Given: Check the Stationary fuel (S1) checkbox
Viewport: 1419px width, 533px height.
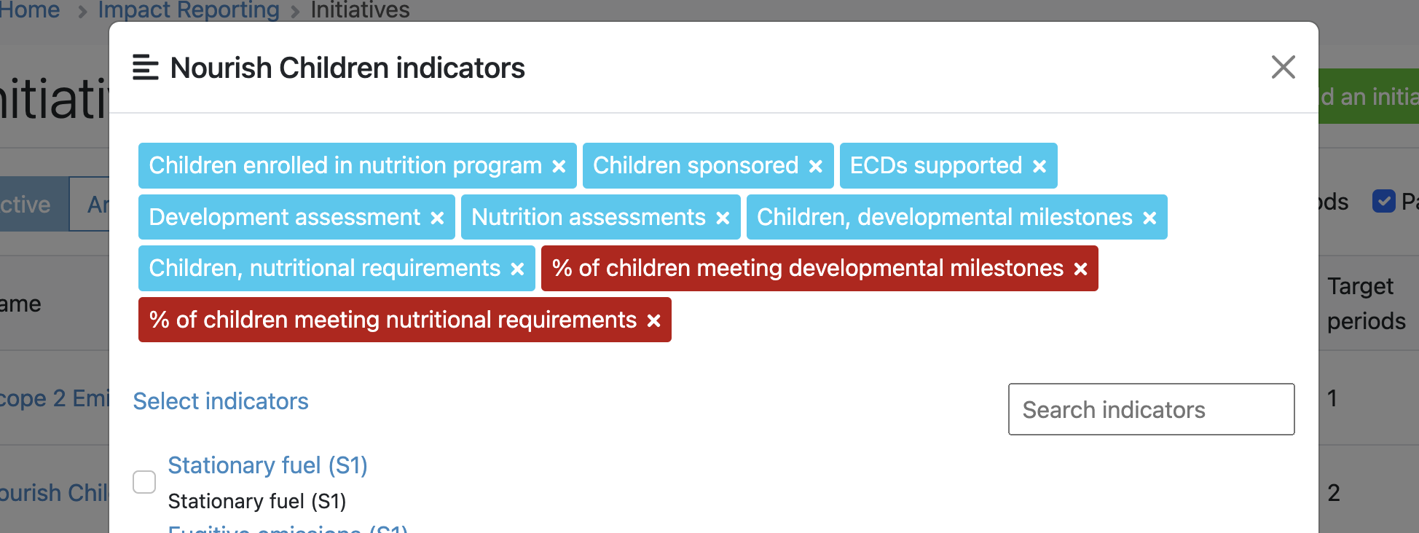Looking at the screenshot, I should (144, 482).
